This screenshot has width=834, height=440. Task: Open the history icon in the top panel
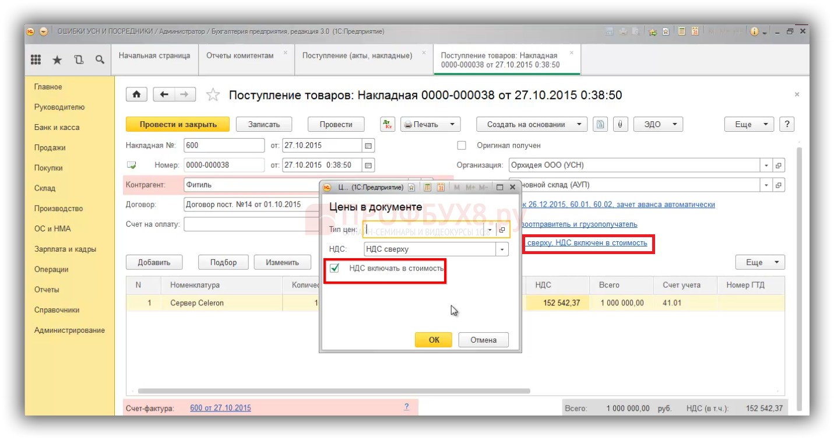[x=79, y=59]
